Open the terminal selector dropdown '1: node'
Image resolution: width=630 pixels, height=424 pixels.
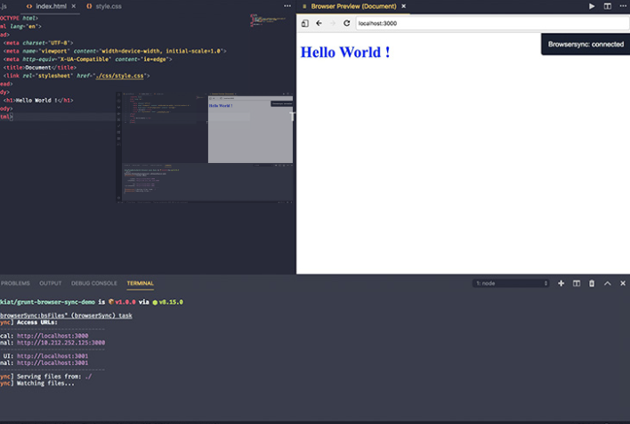point(511,283)
